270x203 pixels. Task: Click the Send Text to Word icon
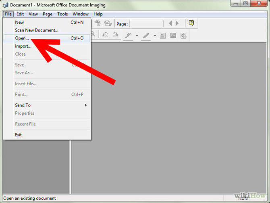coord(108,23)
